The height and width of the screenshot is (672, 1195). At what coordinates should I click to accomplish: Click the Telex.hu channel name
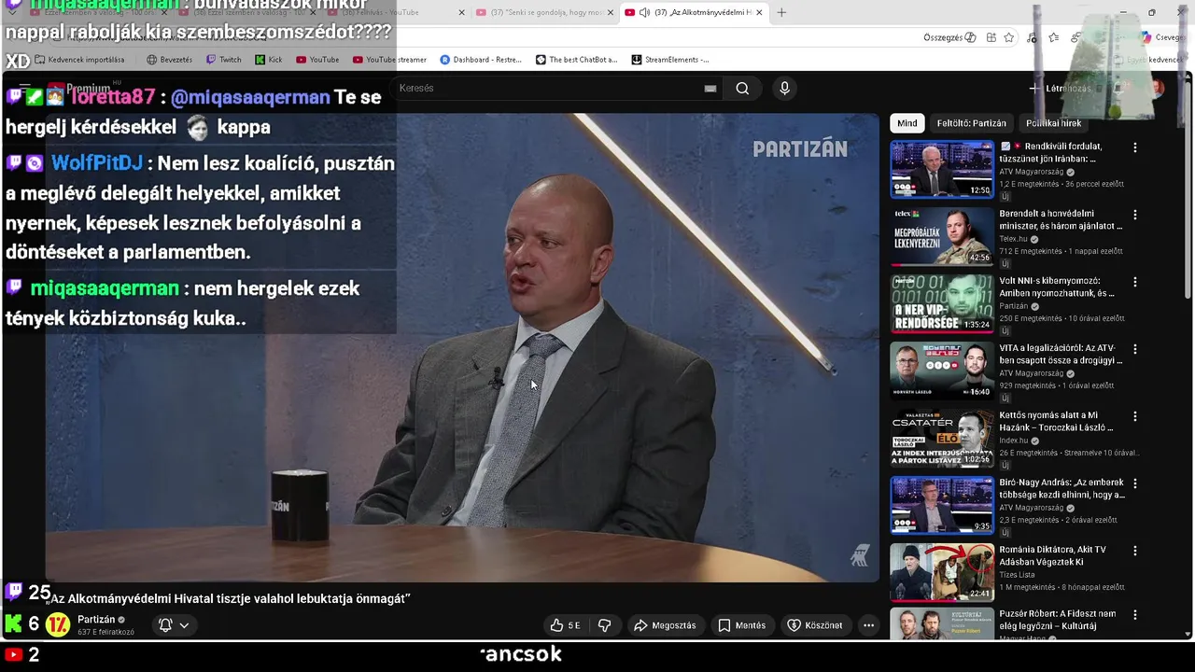click(x=1013, y=239)
